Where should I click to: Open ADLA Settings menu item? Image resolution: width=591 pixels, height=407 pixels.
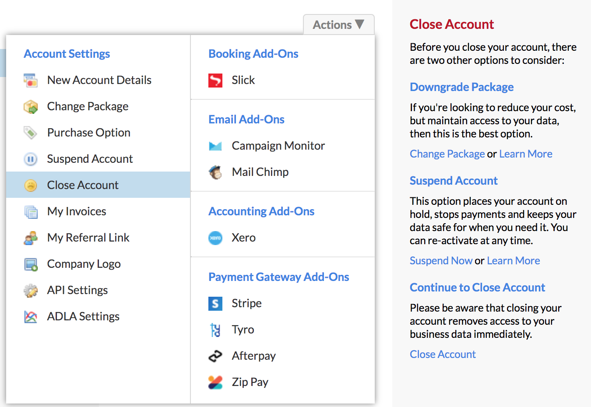point(98,316)
